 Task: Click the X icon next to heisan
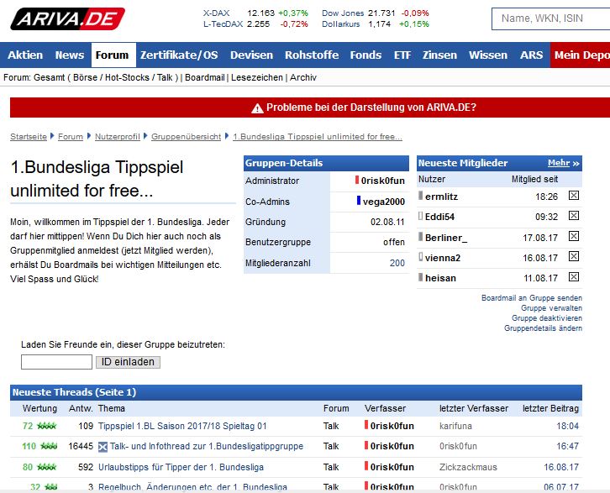[x=574, y=277]
